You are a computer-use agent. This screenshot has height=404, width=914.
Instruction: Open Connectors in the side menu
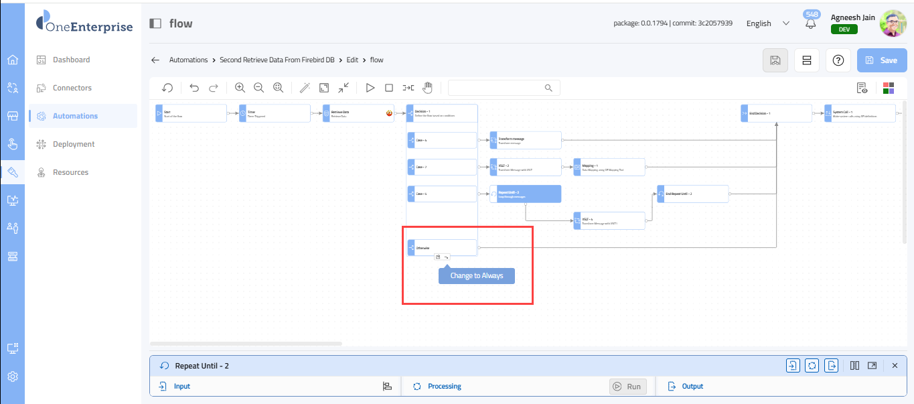72,88
